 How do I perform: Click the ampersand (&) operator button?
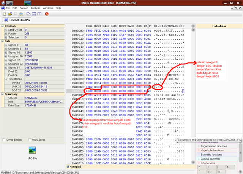(230, 167)
